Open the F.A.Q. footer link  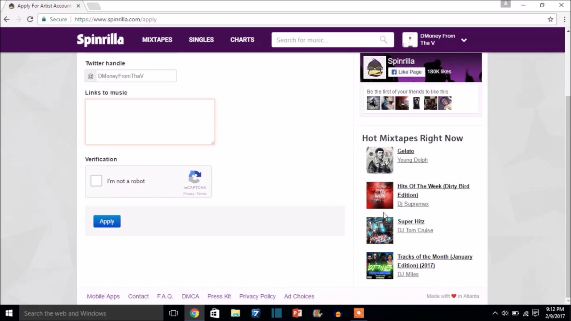(x=165, y=296)
